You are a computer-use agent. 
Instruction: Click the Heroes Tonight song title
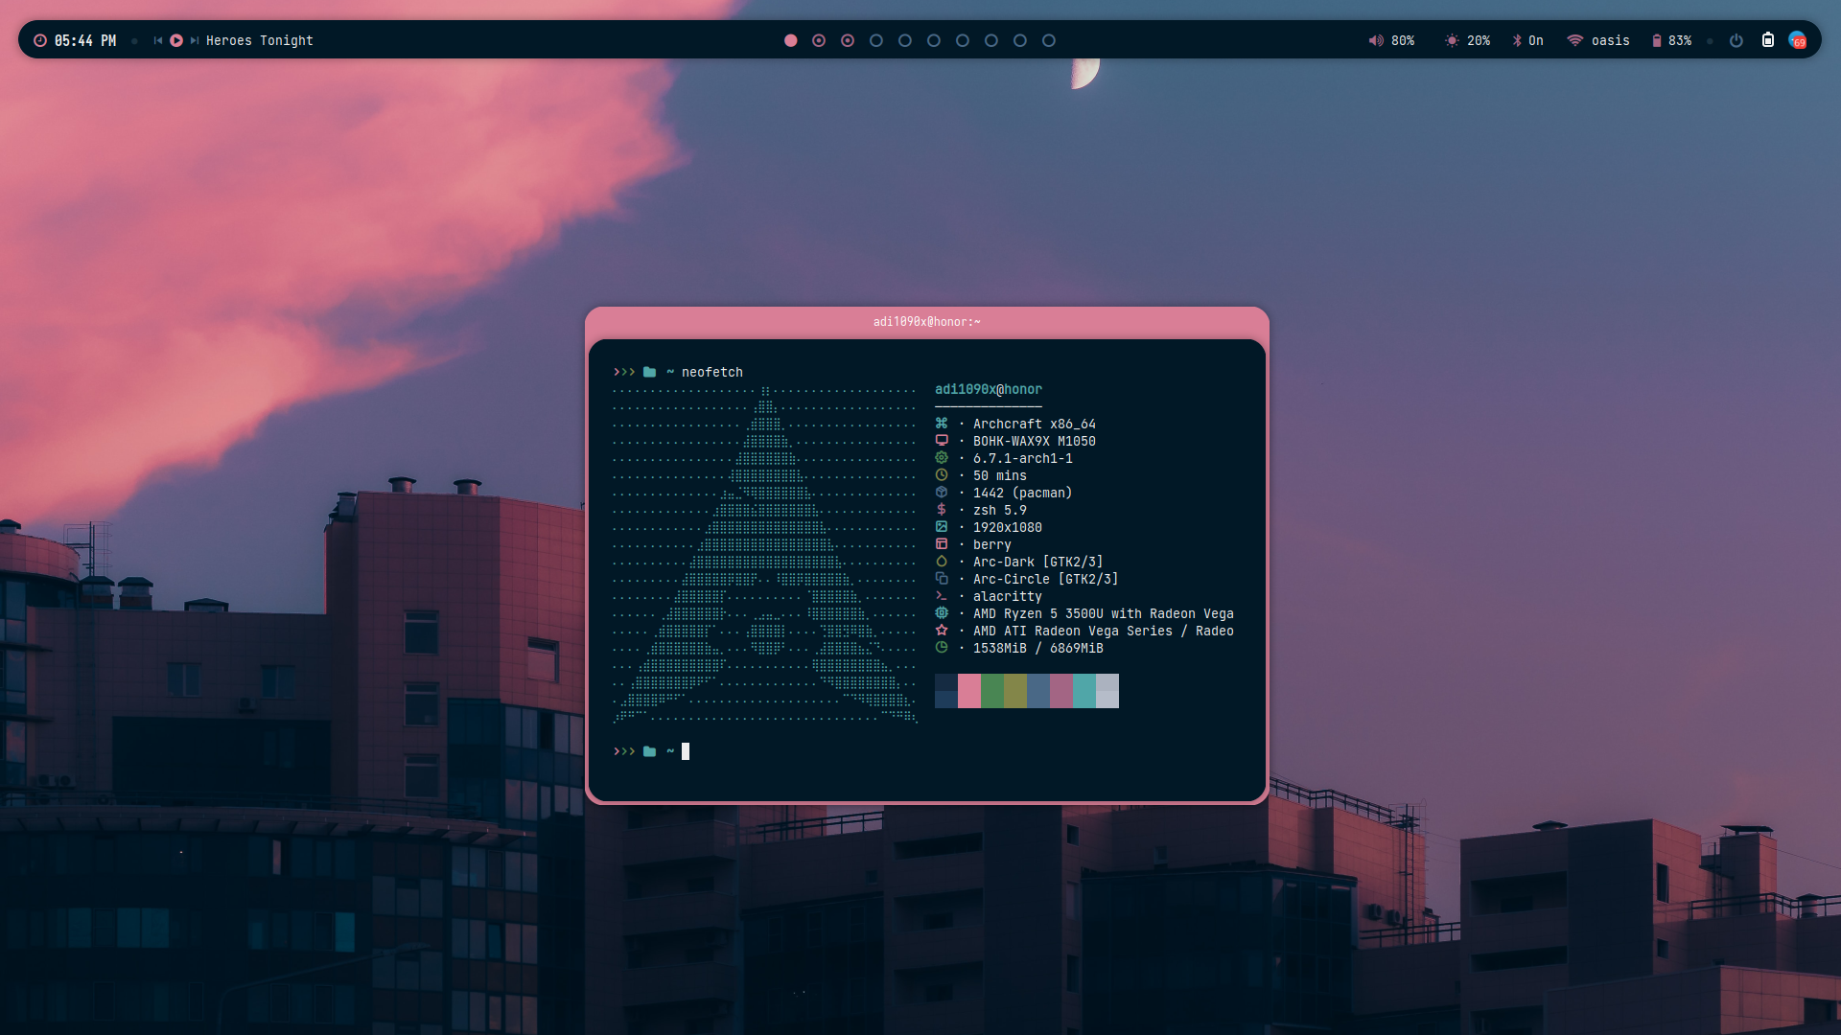pyautogui.click(x=259, y=40)
